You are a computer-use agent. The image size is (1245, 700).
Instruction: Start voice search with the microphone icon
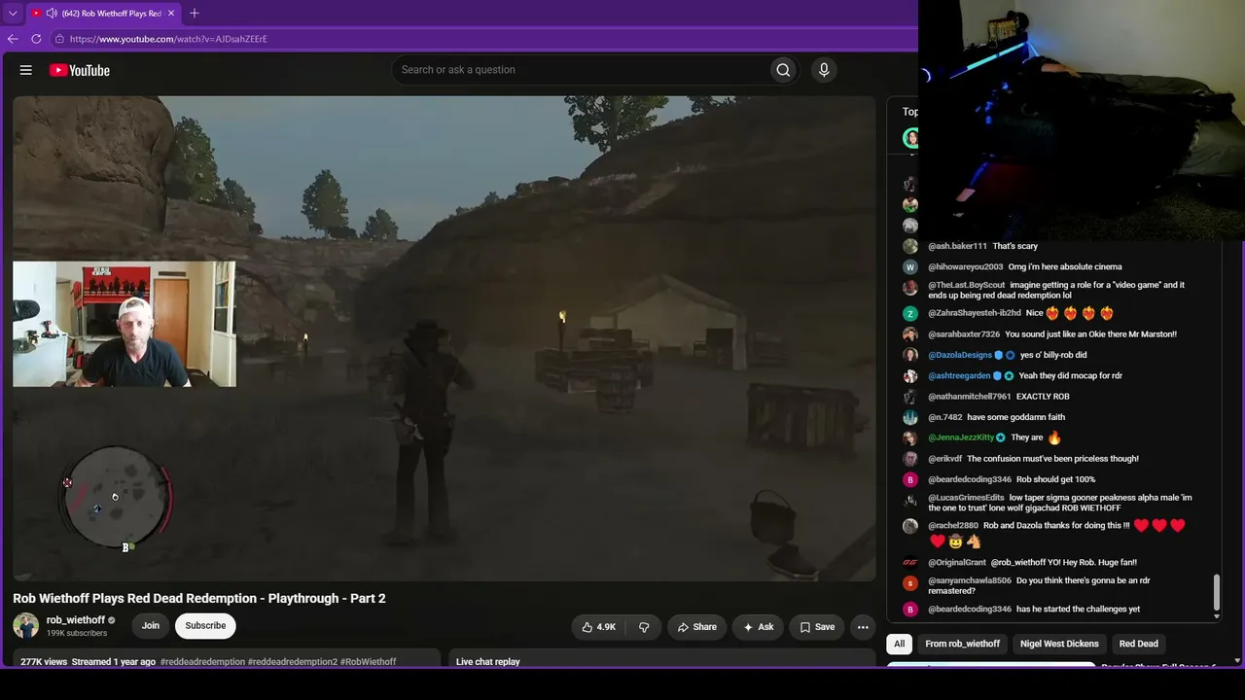[824, 70]
